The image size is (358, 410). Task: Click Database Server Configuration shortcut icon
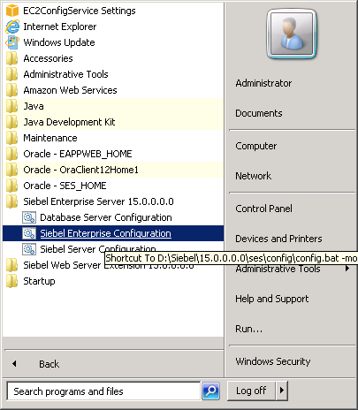(29, 217)
